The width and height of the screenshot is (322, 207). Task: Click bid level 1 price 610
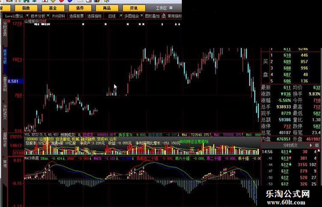[287, 55]
